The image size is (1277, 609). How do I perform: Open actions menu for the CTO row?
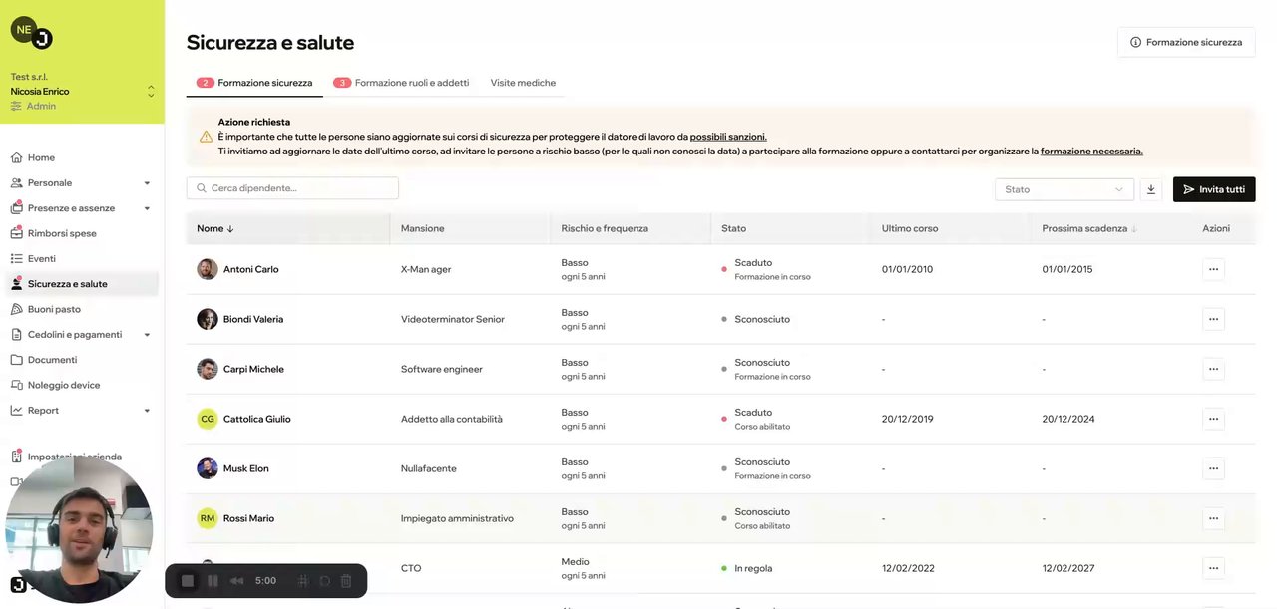1213,568
